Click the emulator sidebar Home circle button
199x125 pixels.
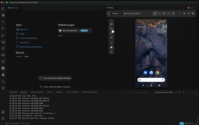[111, 47]
